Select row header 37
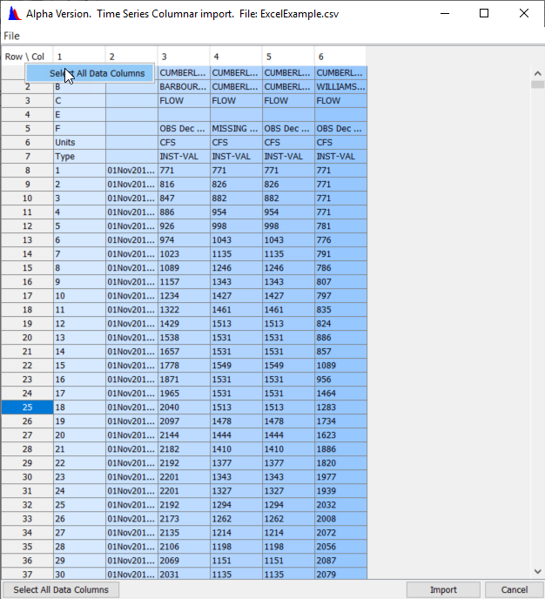The width and height of the screenshot is (545, 599). coord(27,574)
